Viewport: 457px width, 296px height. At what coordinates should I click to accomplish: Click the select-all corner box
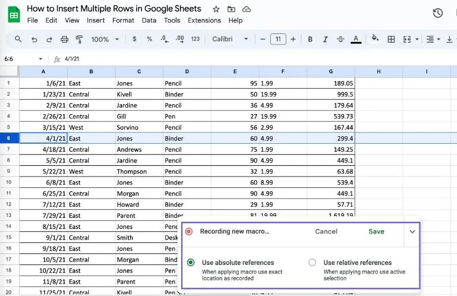click(x=10, y=72)
